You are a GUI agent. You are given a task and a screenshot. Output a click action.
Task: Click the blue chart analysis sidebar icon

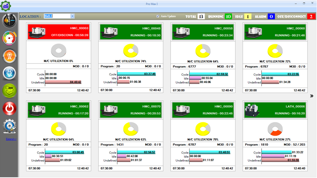pyautogui.click(x=9, y=73)
